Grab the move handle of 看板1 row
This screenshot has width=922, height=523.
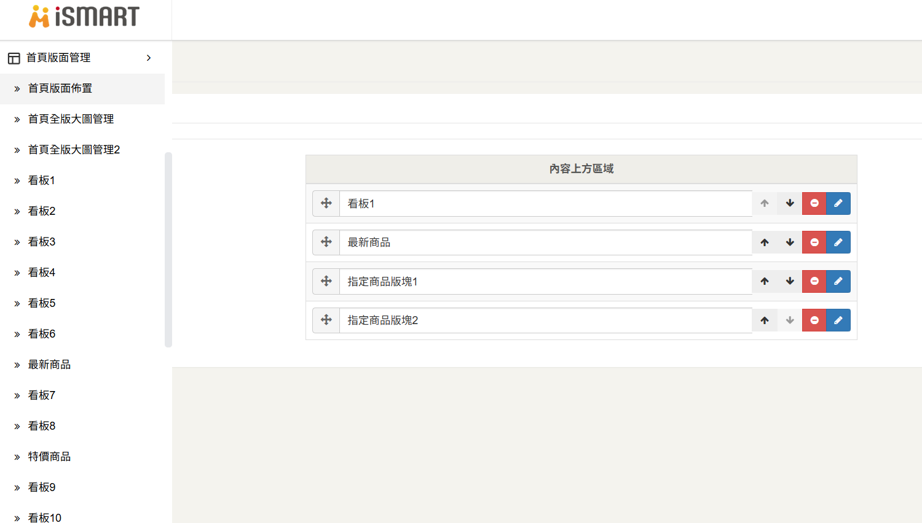point(326,203)
